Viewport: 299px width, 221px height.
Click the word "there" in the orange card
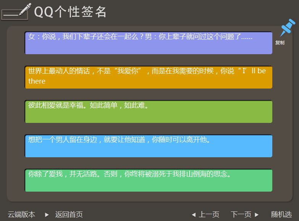coord(37,81)
